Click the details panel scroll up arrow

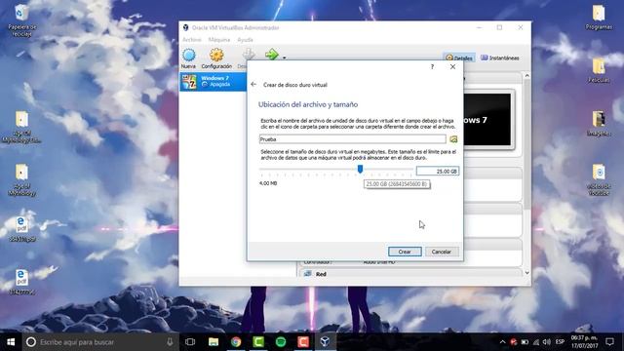[526, 76]
